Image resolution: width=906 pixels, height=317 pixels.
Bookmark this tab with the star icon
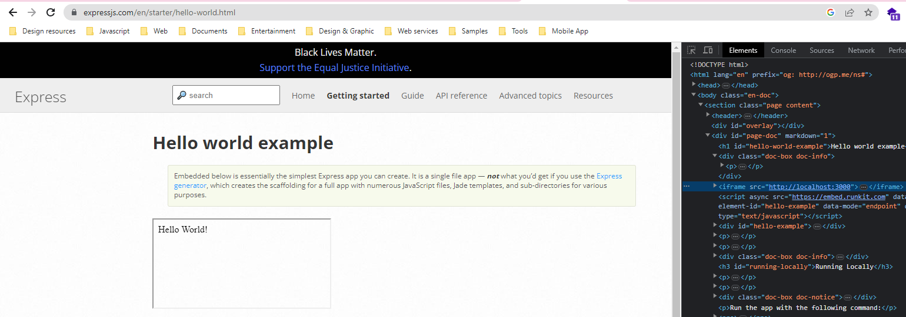pyautogui.click(x=868, y=12)
